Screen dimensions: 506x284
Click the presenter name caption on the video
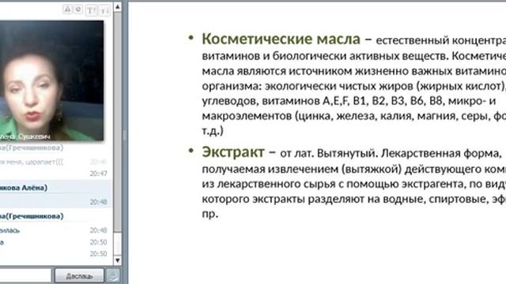(x=25, y=136)
